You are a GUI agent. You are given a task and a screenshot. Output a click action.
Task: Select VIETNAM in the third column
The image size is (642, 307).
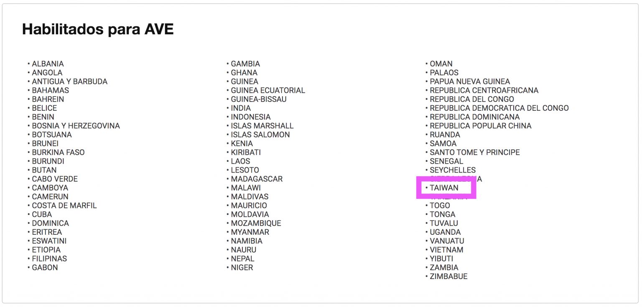(446, 250)
